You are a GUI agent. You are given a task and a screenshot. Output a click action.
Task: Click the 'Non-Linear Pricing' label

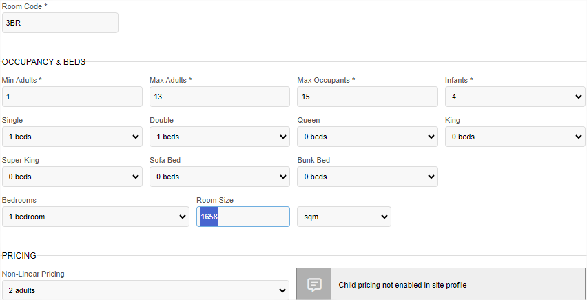click(33, 274)
